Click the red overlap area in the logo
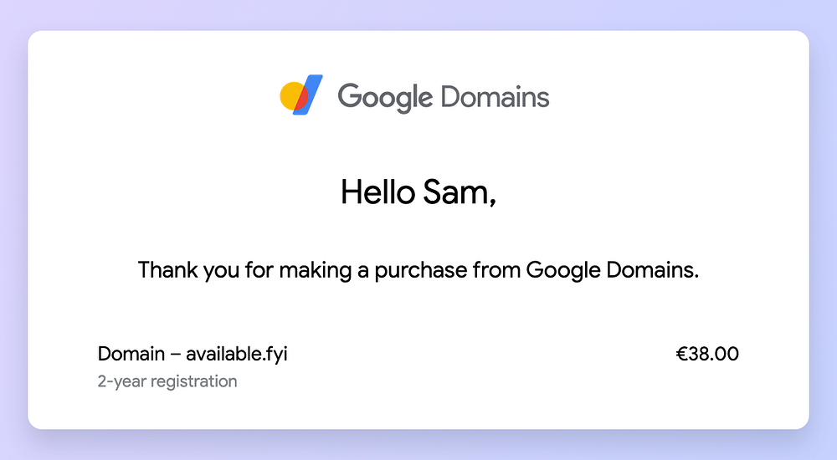Image resolution: width=837 pixels, height=460 pixels. click(x=301, y=100)
